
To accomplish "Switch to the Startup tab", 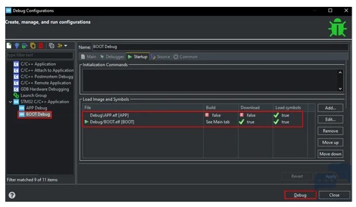I will click(137, 57).
